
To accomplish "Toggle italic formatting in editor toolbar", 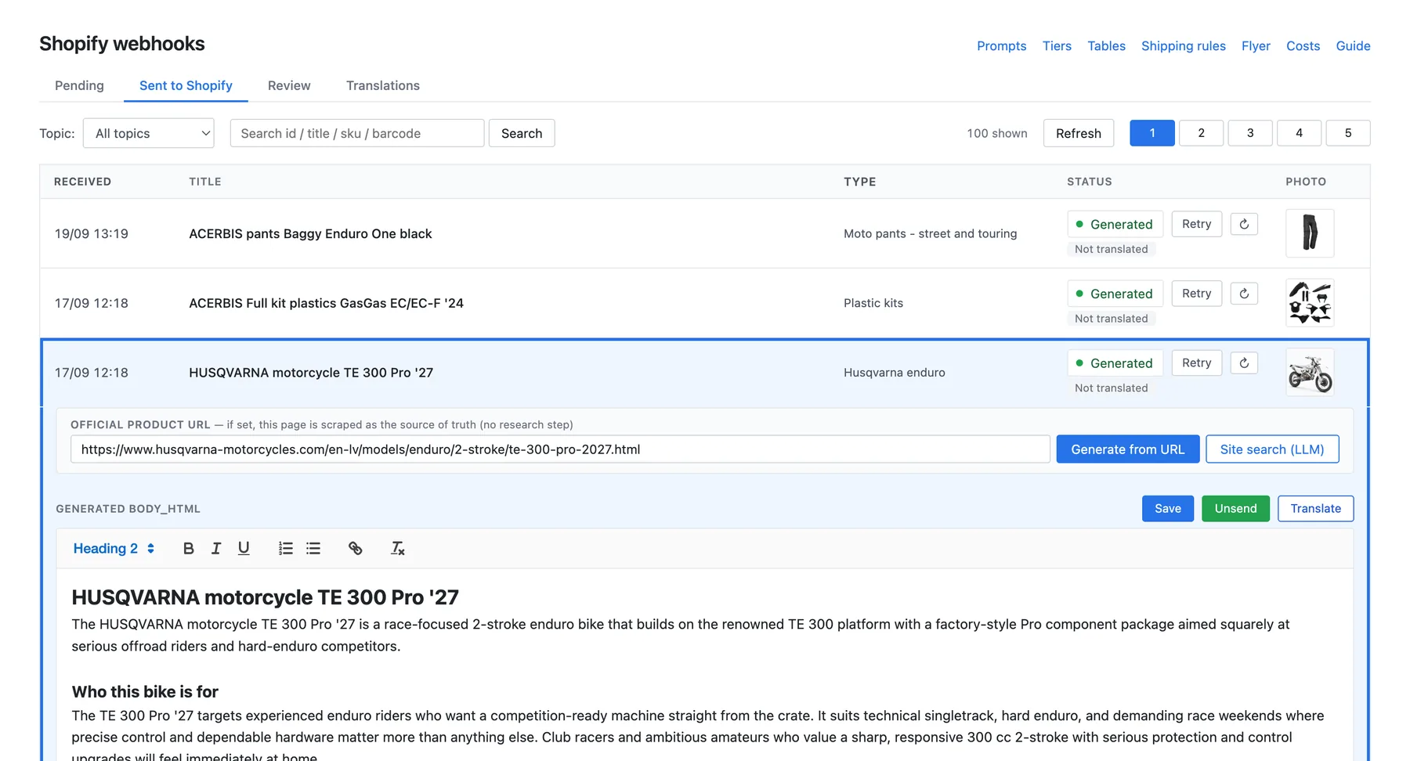I will click(216, 548).
